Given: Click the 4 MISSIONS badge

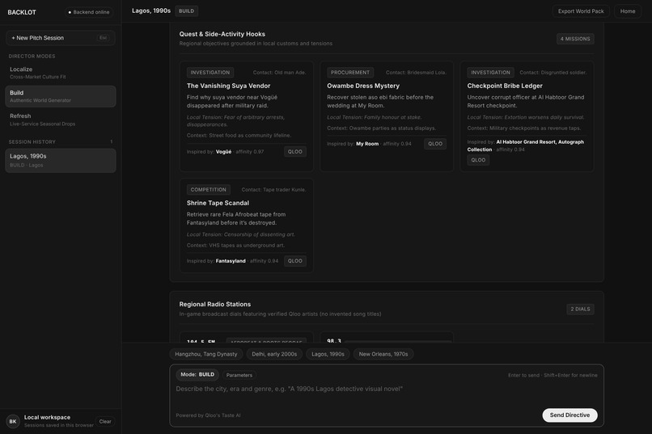Looking at the screenshot, I should point(575,39).
